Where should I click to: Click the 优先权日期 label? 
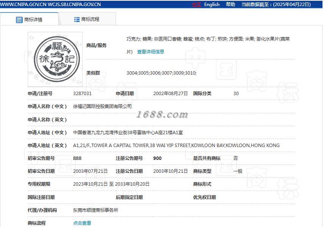point(205,197)
